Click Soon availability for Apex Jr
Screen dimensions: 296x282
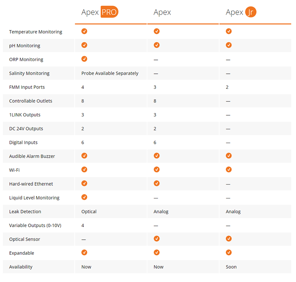231,267
